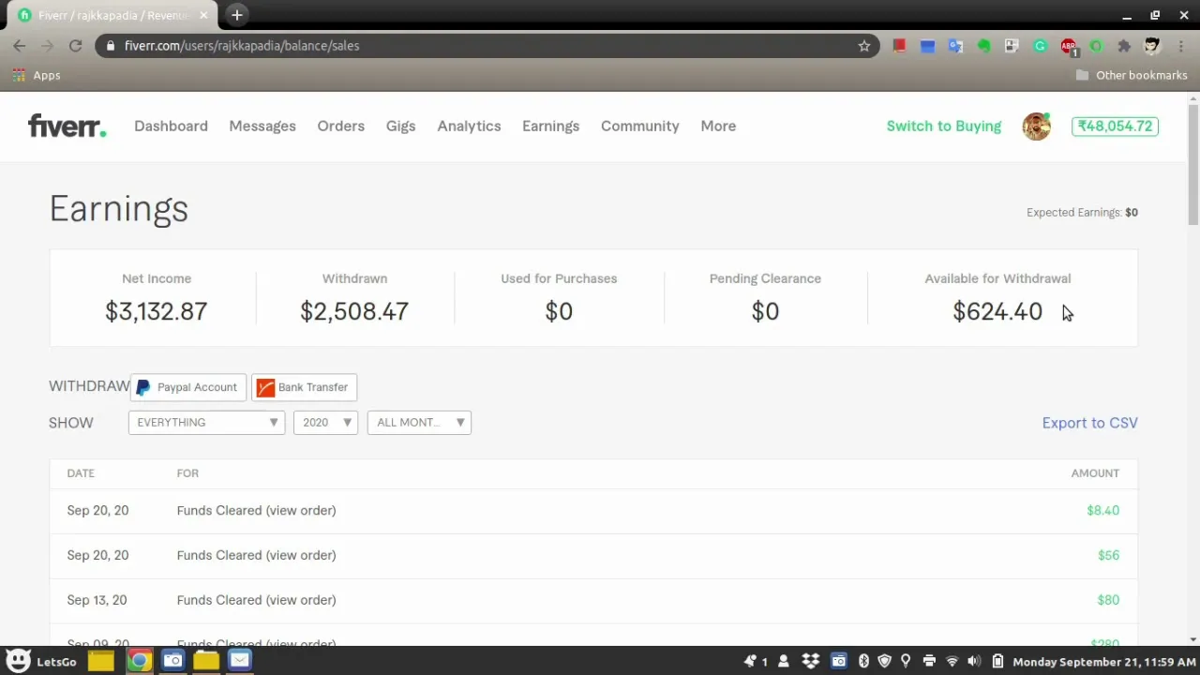Click the ₹48,054.72 balance button
1200x675 pixels.
(x=1115, y=126)
